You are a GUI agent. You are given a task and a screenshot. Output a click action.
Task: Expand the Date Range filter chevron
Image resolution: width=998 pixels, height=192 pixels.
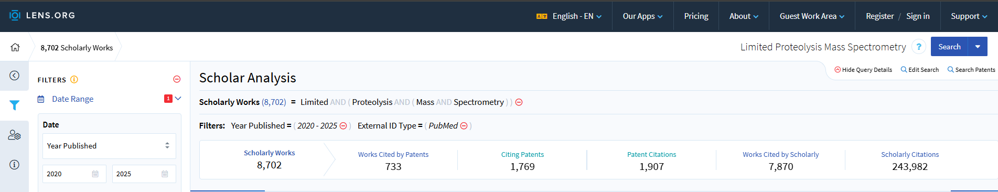tap(178, 99)
